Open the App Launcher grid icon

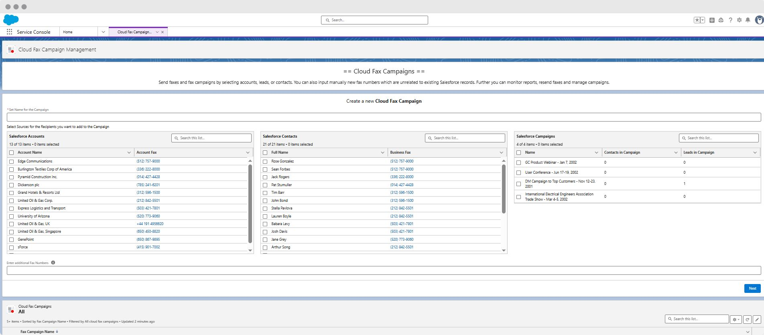point(9,32)
